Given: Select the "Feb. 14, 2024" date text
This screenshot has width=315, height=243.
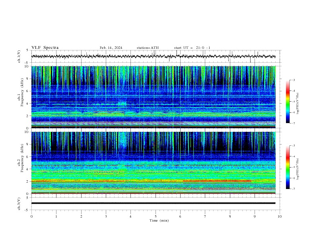Looking at the screenshot, I should [x=111, y=48].
